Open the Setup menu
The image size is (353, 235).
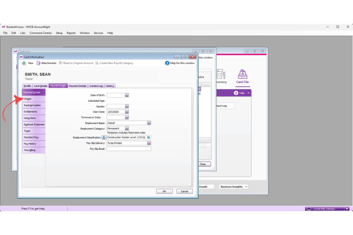59,33
